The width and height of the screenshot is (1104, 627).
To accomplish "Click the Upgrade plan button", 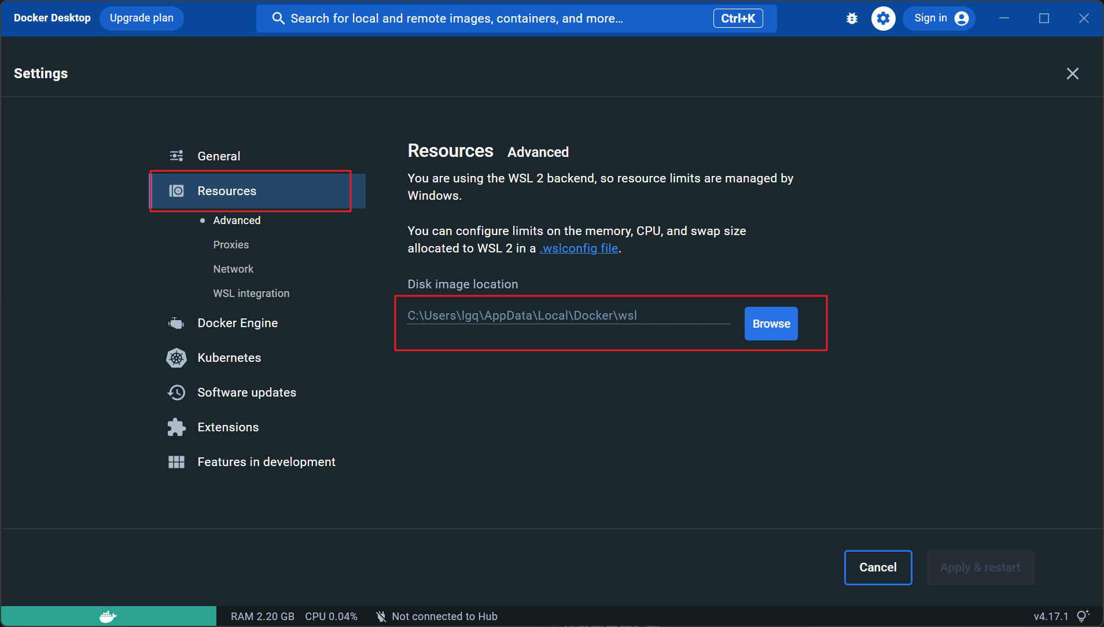I will (142, 18).
